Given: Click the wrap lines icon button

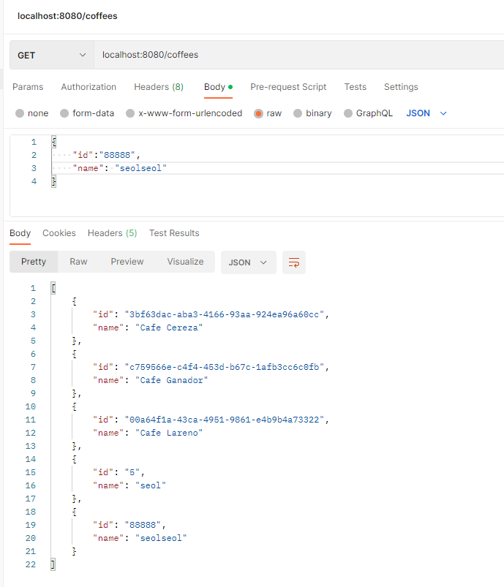Looking at the screenshot, I should (294, 262).
